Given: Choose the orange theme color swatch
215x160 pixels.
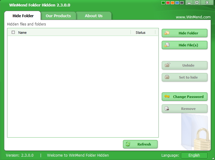Looking at the screenshot, I should click(173, 3).
